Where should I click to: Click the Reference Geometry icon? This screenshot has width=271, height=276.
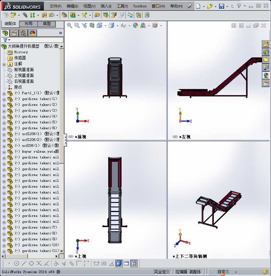[84, 15]
